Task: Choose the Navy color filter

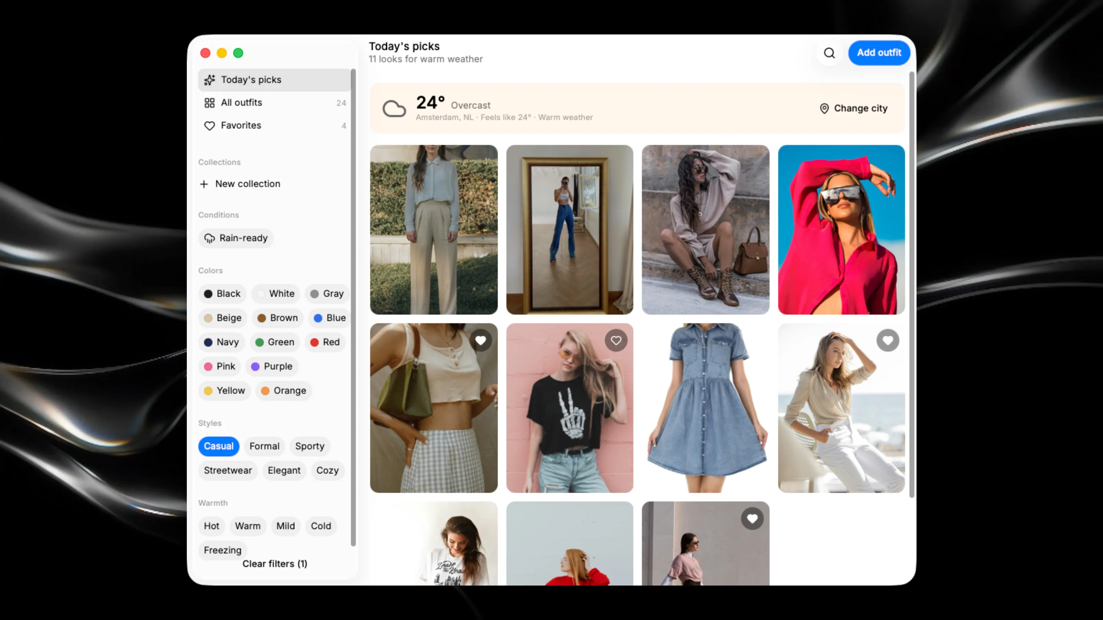Action: click(221, 342)
